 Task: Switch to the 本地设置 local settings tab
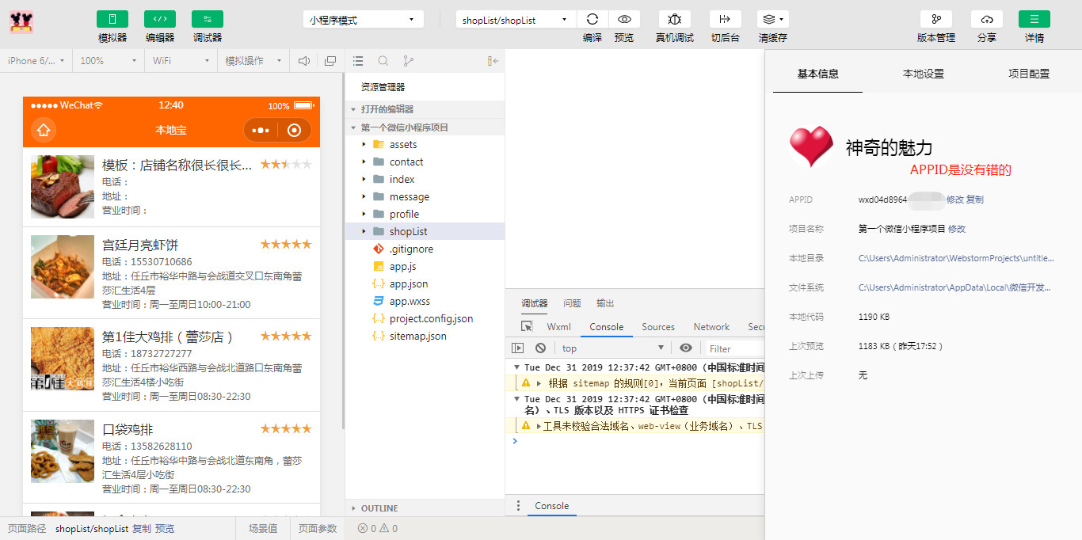click(x=924, y=74)
